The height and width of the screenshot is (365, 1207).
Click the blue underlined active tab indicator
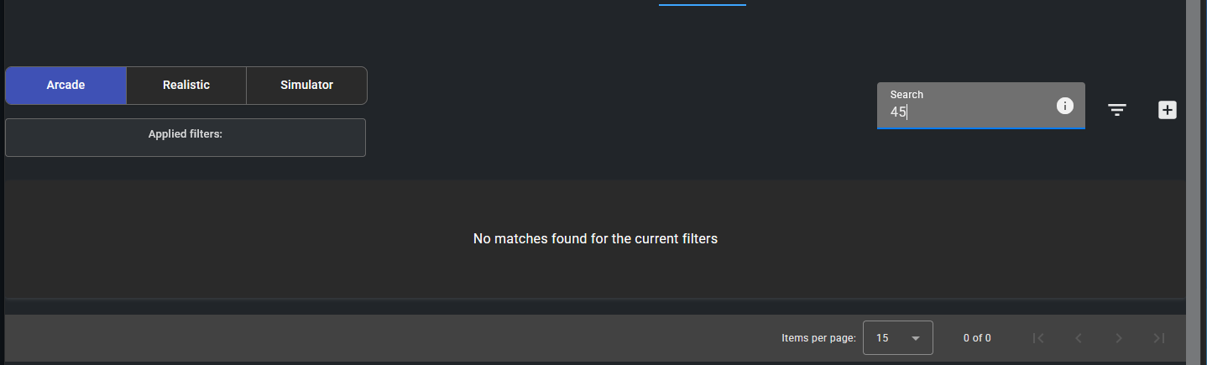702,4
